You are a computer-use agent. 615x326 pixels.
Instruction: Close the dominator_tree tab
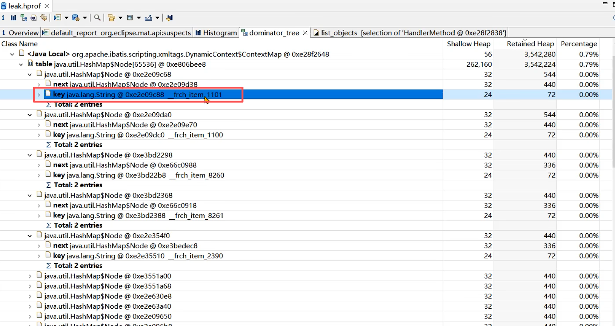[305, 33]
